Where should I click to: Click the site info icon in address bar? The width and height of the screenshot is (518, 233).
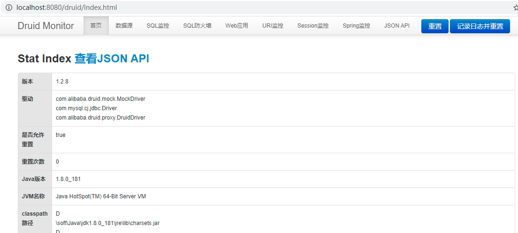click(8, 7)
